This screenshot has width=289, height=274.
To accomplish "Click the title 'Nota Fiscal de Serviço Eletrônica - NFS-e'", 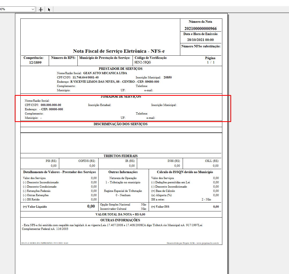I will point(119,51).
